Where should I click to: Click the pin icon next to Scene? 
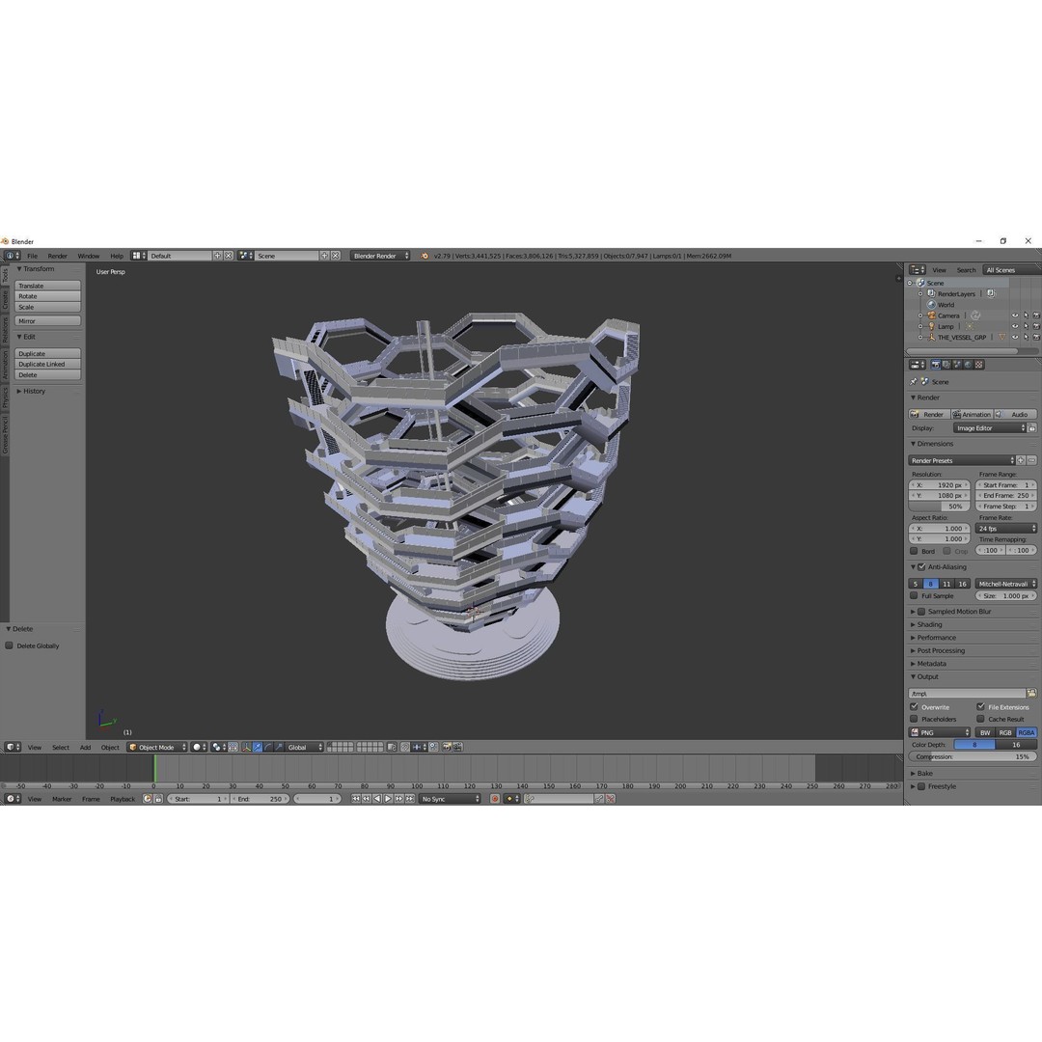pos(913,381)
